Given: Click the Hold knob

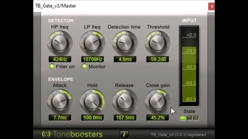Looking at the screenshot, I should (92, 102).
